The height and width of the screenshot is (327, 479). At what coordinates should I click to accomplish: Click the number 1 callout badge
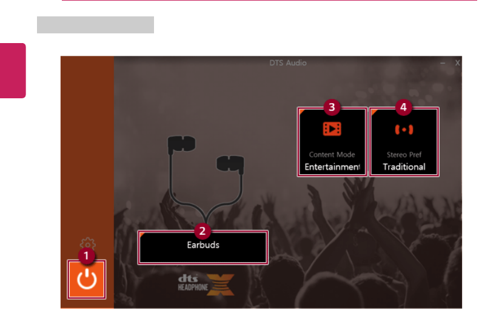87,255
